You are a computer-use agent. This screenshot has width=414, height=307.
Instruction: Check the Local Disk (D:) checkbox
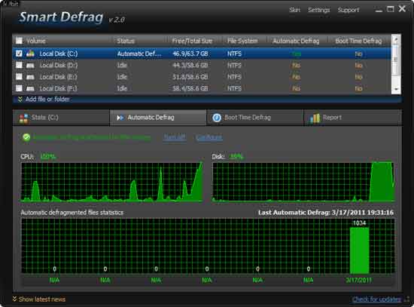[x=19, y=65]
